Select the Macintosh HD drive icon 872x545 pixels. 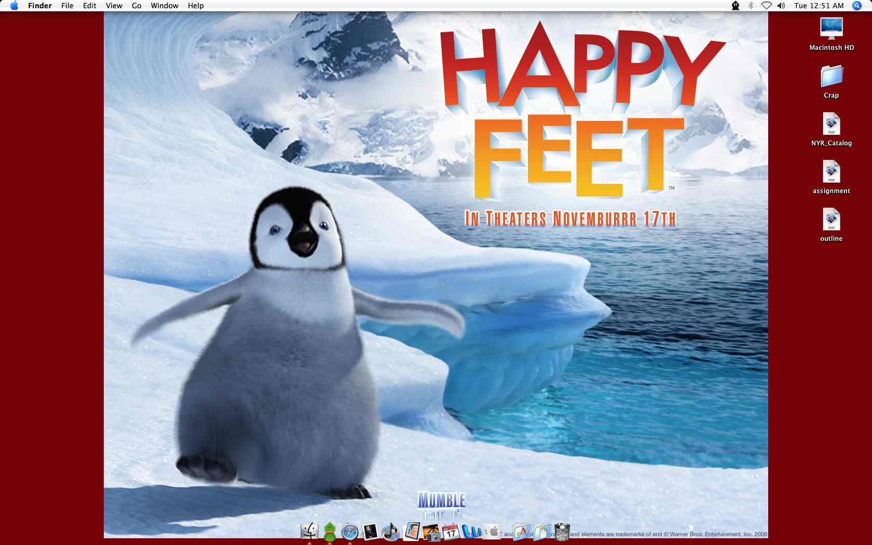(832, 34)
